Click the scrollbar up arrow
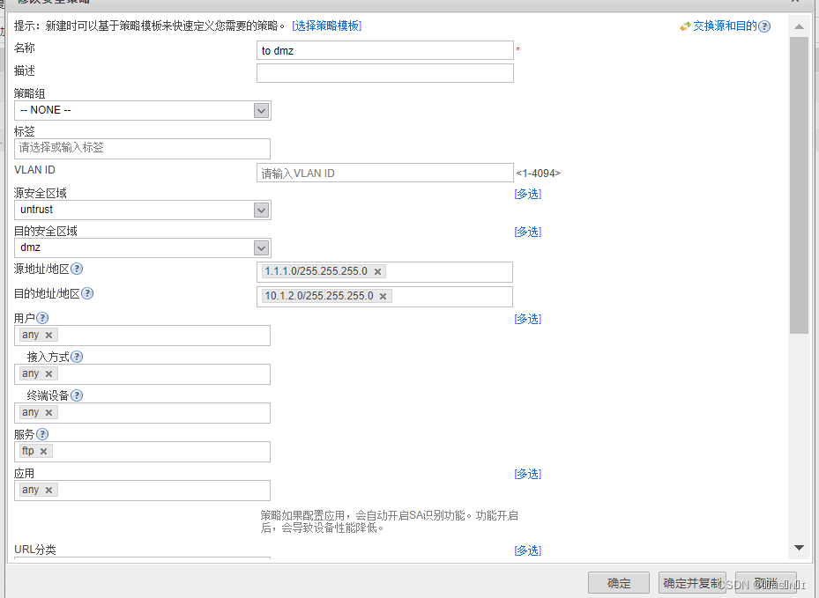Image resolution: width=819 pixels, height=598 pixels. [799, 26]
